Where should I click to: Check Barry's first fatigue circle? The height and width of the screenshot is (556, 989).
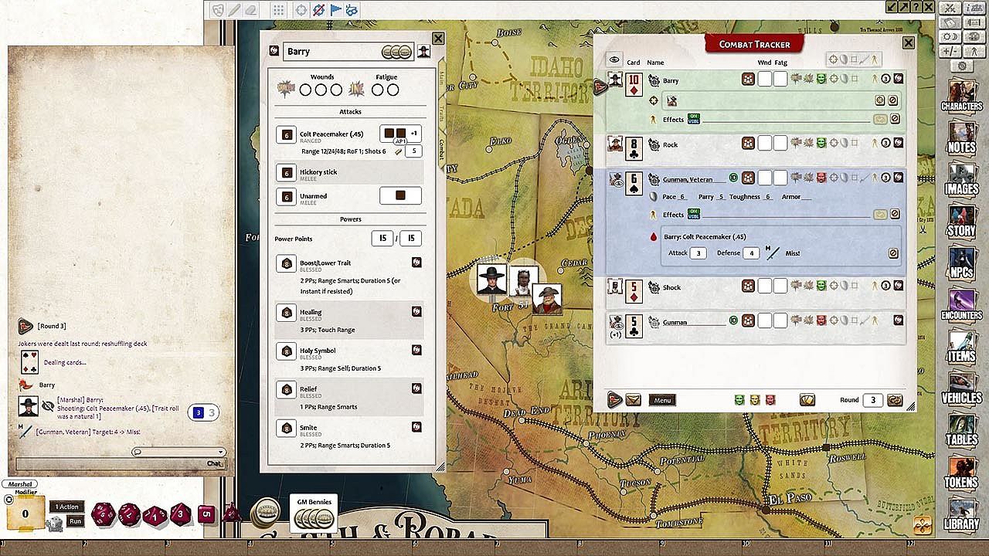click(378, 90)
